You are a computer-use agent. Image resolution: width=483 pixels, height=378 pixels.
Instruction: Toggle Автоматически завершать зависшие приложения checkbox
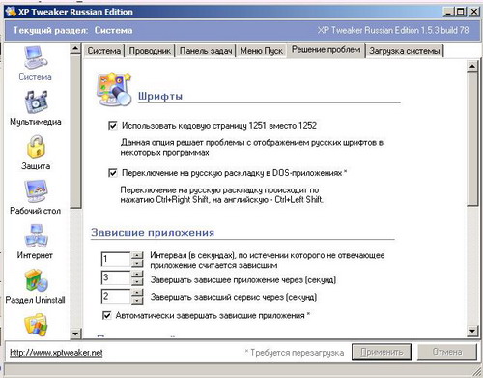click(106, 315)
